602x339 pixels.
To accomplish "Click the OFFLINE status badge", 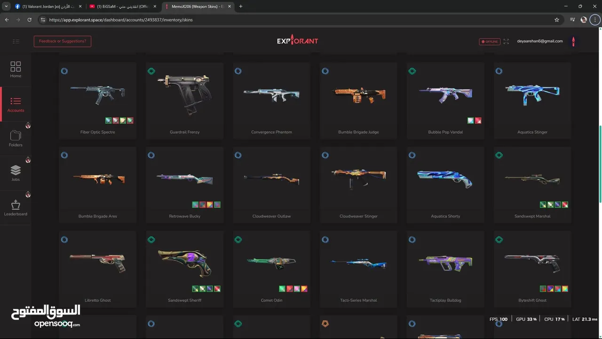I will pos(490,41).
